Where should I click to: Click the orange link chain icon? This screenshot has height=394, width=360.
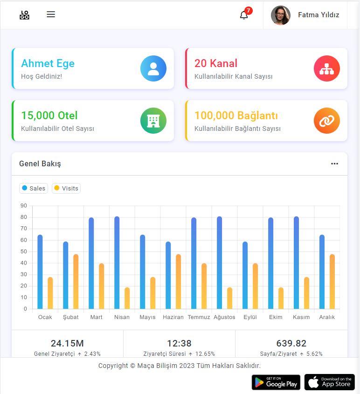coord(326,121)
